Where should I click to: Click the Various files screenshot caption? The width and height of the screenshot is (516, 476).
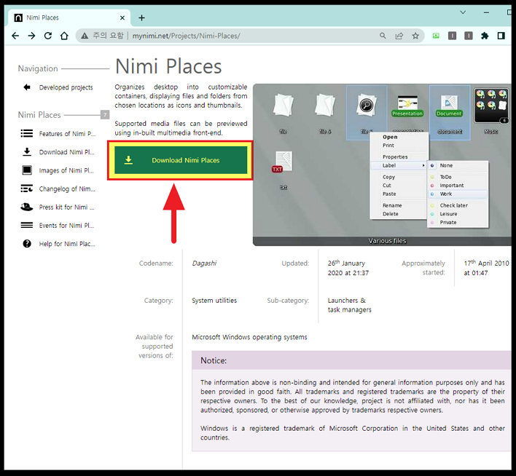point(387,241)
